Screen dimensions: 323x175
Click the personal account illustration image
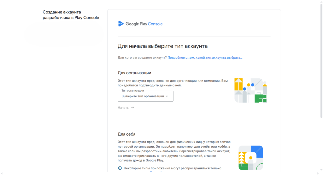[251, 158]
